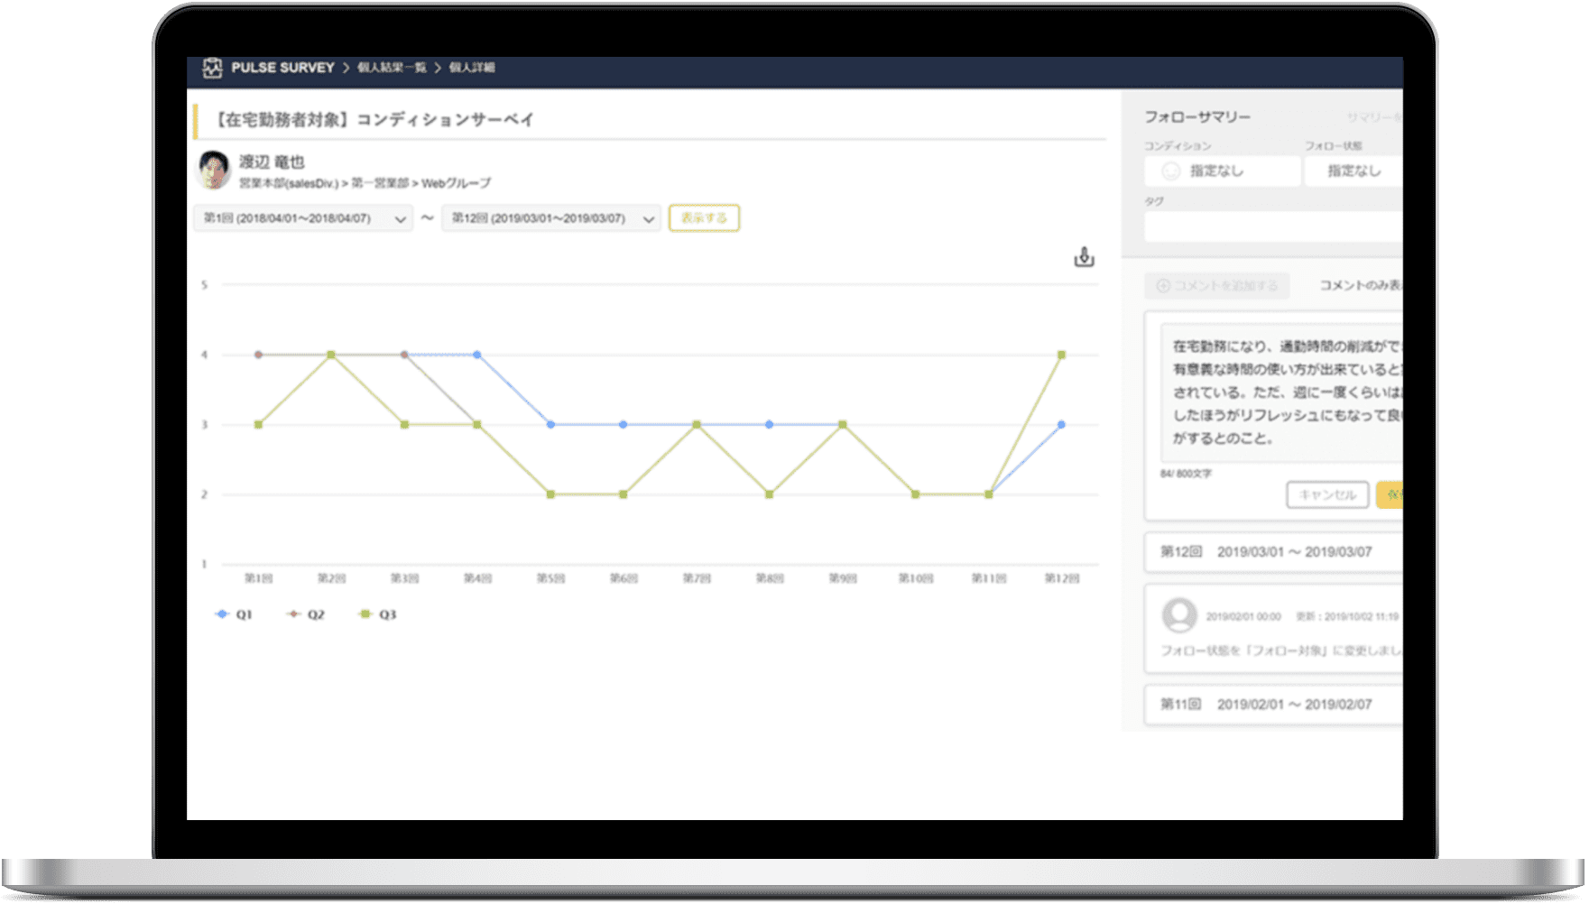1589x904 pixels.
Task: Toggle the Q1 legend series
Action: pos(235,614)
